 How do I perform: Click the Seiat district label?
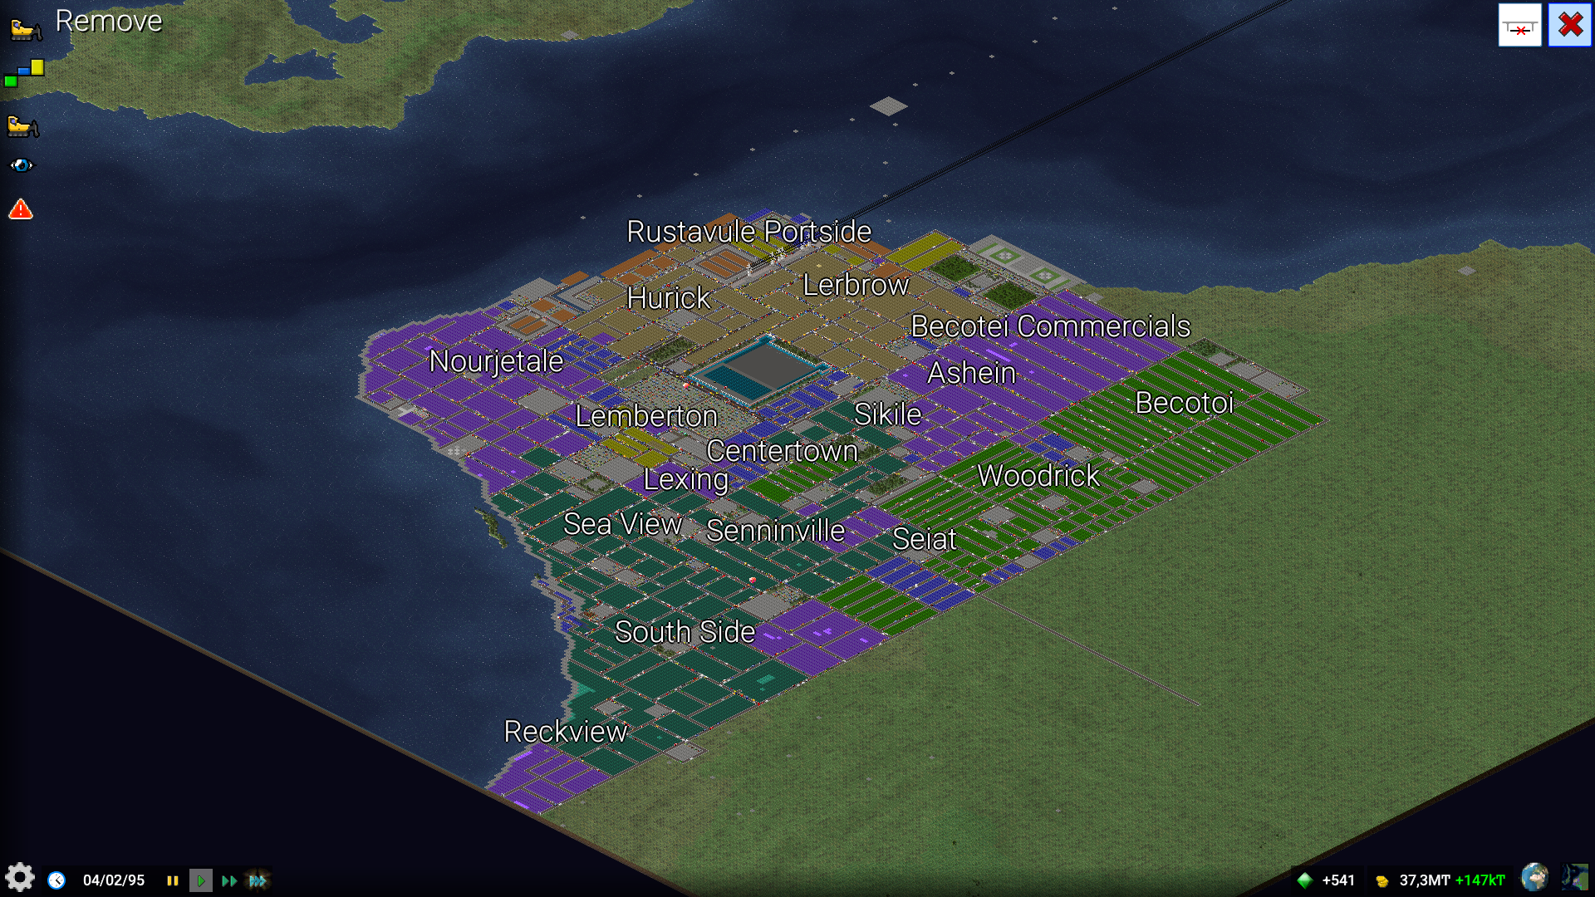924,539
